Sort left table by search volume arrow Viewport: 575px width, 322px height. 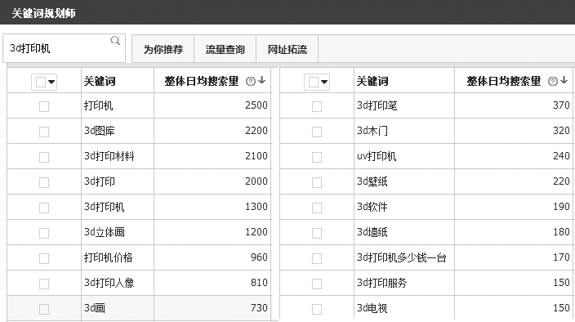click(x=262, y=80)
